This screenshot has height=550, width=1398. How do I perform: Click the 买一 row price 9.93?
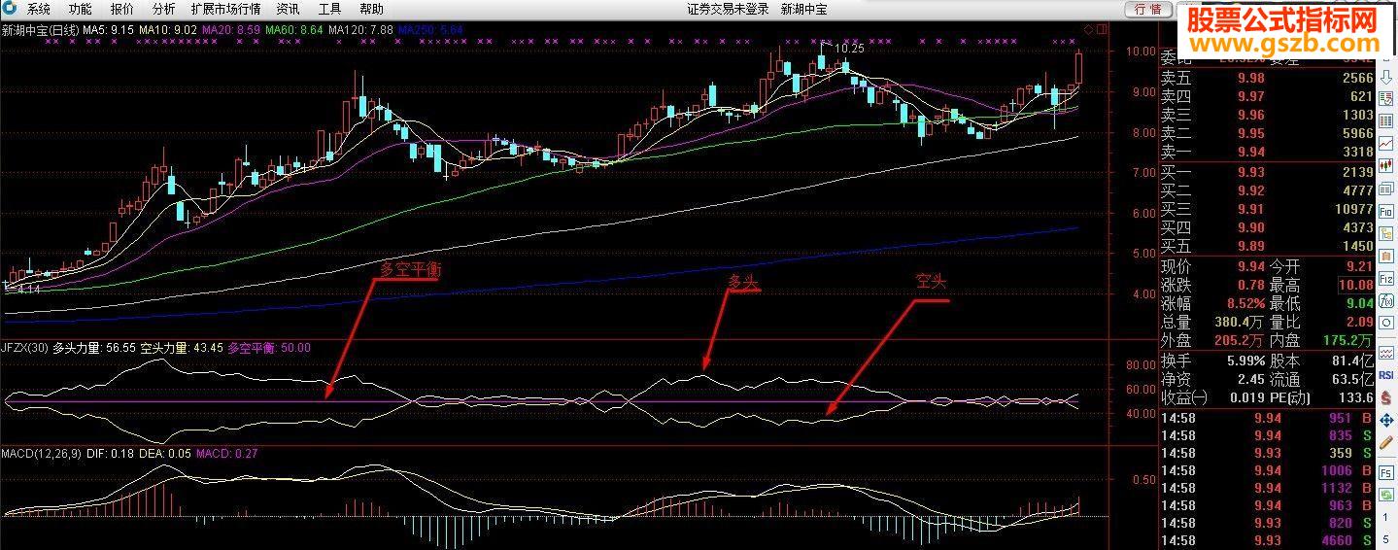click(1251, 172)
